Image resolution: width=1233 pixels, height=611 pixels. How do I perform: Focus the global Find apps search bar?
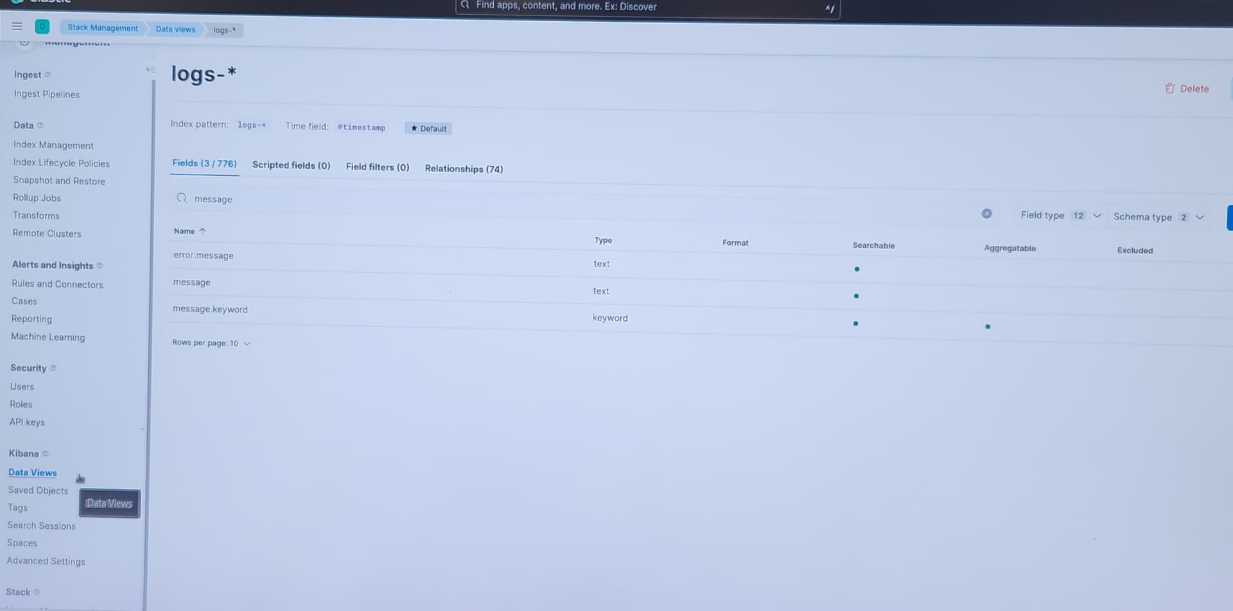click(647, 7)
